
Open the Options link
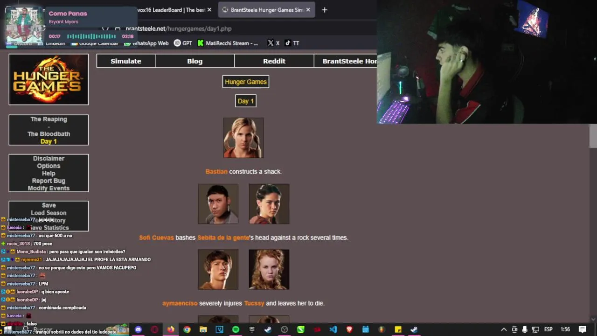pos(49,166)
